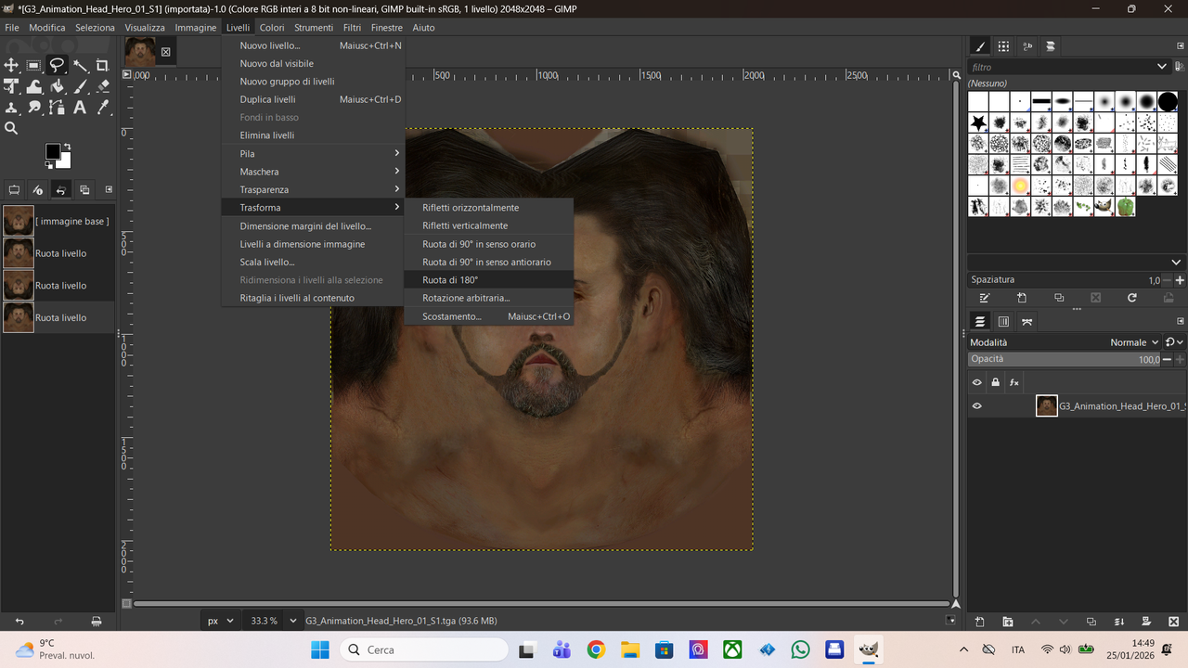Switch to the Paths tab

click(x=1027, y=322)
